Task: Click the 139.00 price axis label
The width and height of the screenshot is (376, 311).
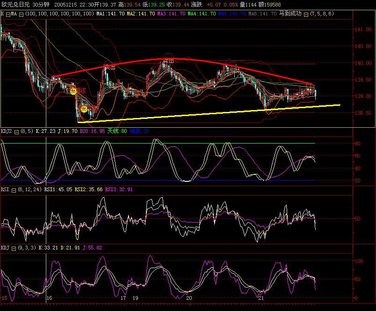Action: [x=363, y=96]
